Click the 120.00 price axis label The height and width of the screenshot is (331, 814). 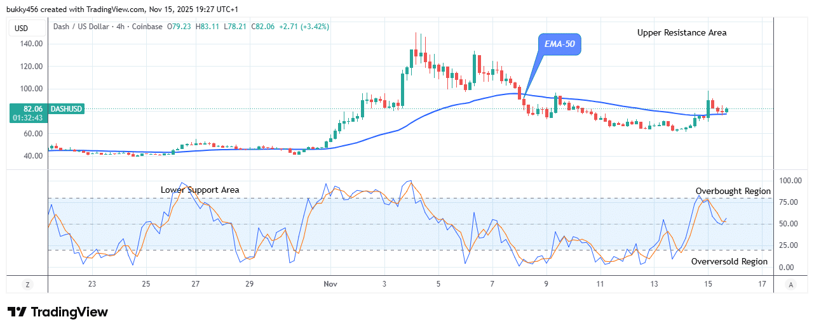tap(31, 66)
